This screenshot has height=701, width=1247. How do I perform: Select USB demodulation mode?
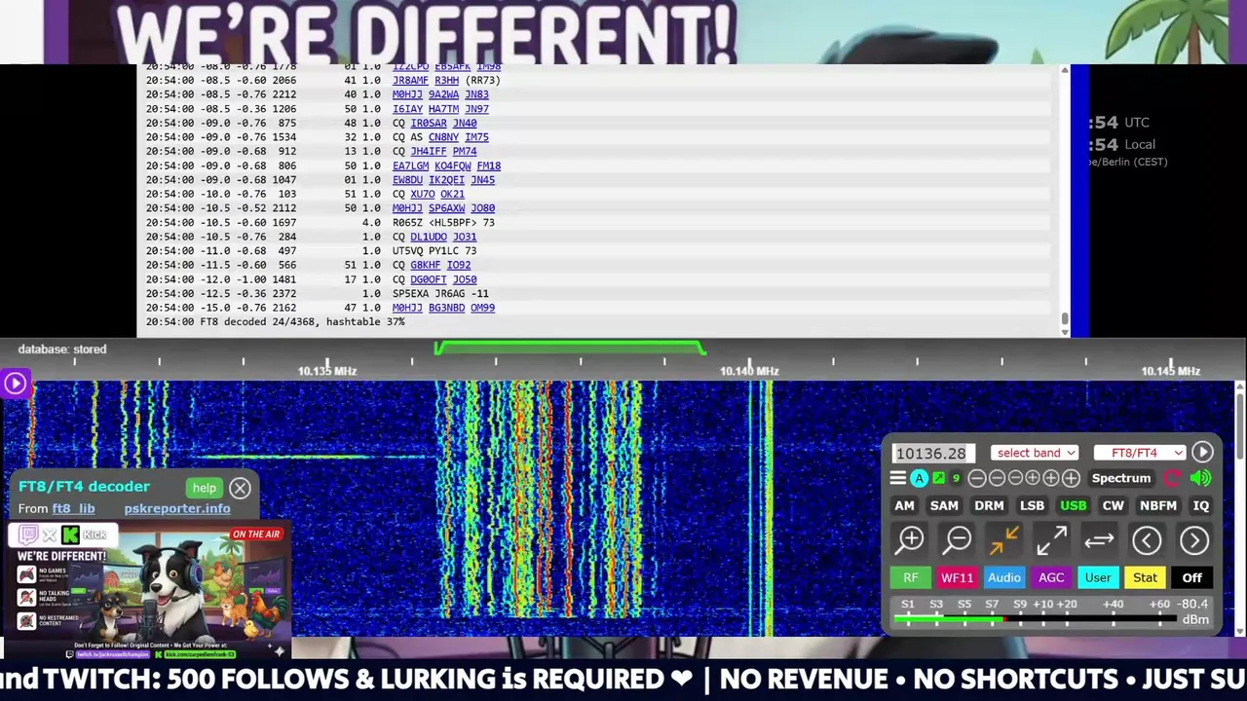point(1073,505)
